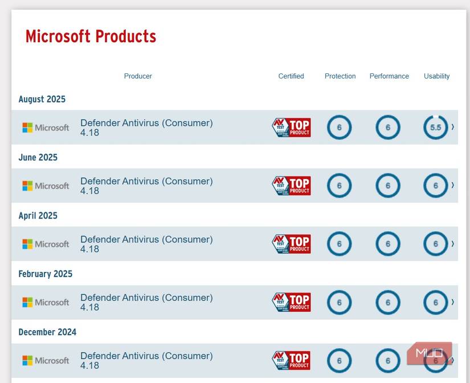Viewport: 470px width, 383px height.
Task: Click the Microsoft logo in the June 2025 row
Action: [x=44, y=186]
